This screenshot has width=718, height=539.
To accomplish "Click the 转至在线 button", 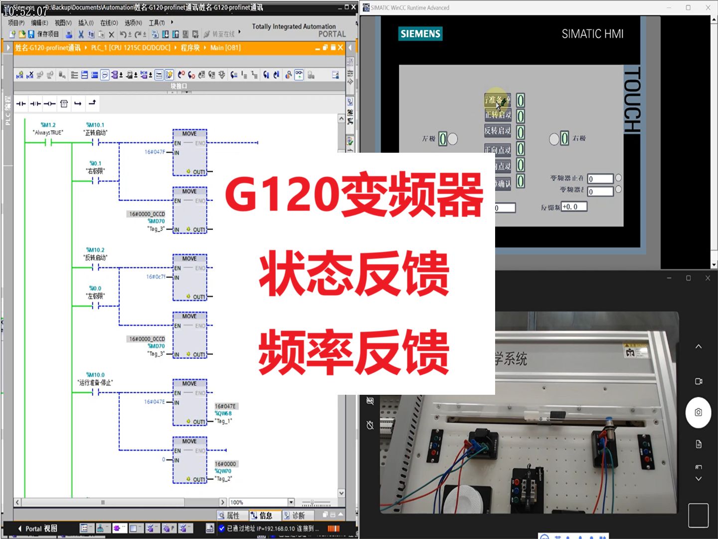I will tap(219, 34).
